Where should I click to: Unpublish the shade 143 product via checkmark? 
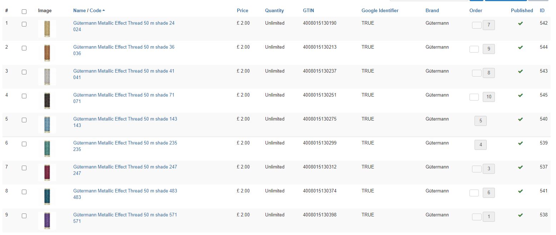[520, 119]
